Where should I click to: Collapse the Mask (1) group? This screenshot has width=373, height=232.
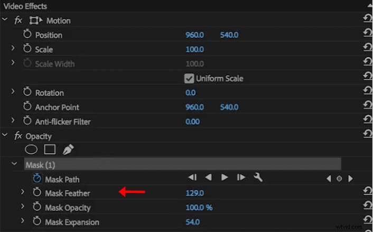[14, 164]
